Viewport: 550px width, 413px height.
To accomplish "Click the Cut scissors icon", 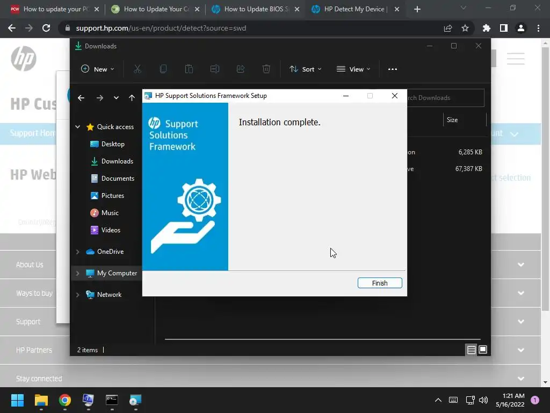I will [x=137, y=69].
